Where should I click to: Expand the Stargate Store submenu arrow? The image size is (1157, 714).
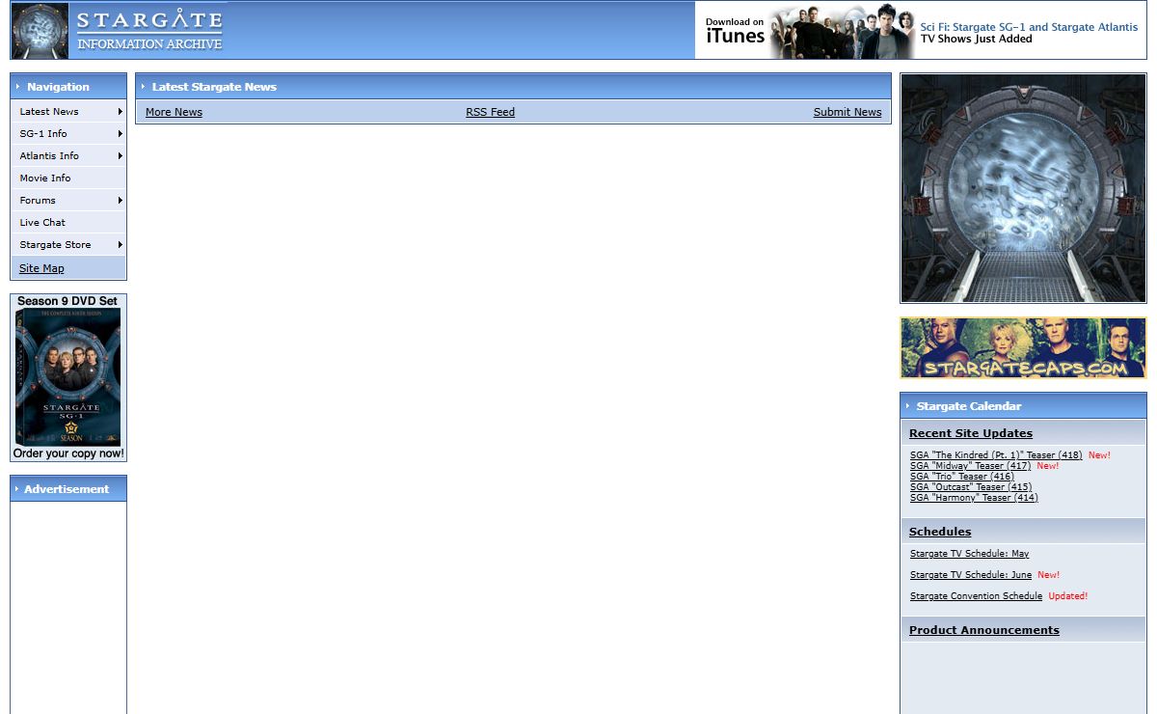click(x=121, y=245)
